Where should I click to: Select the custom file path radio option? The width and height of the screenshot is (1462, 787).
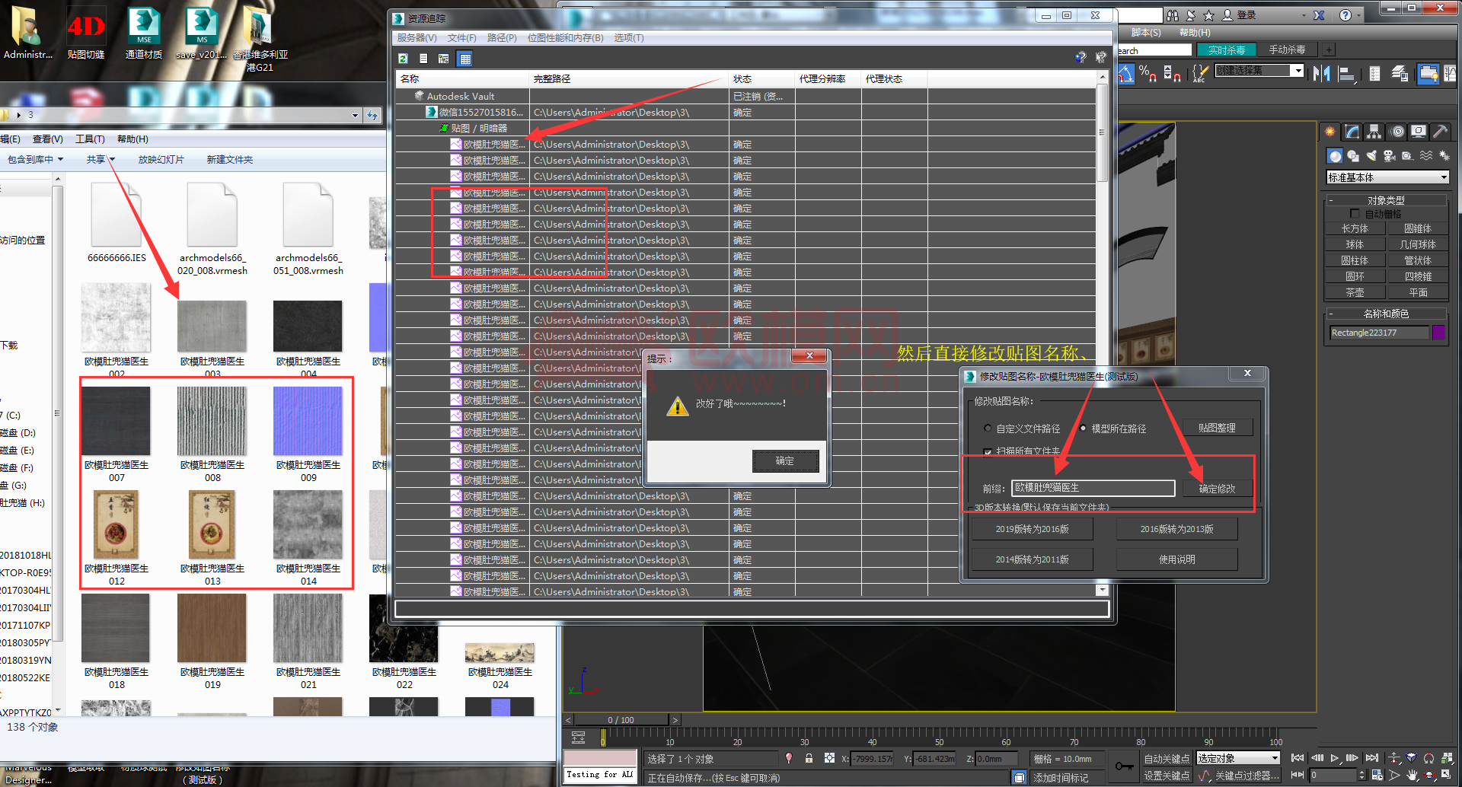tap(988, 429)
